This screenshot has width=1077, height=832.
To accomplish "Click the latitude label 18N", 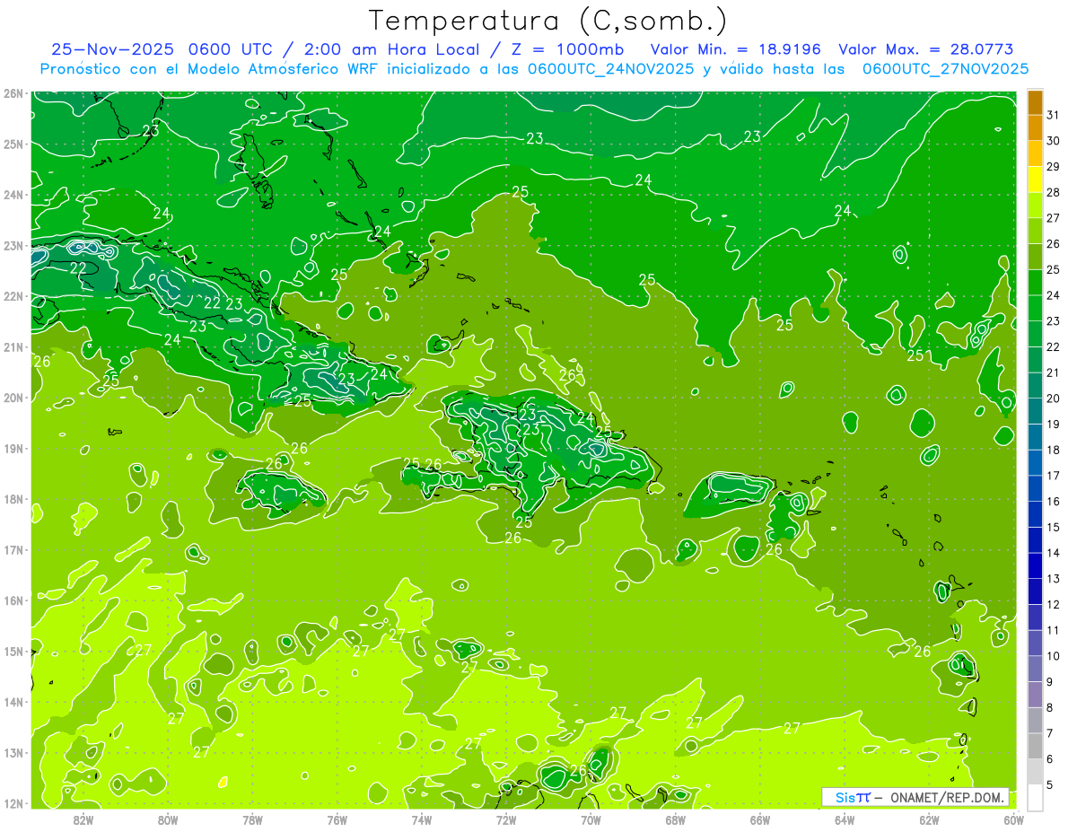I will pyautogui.click(x=13, y=499).
